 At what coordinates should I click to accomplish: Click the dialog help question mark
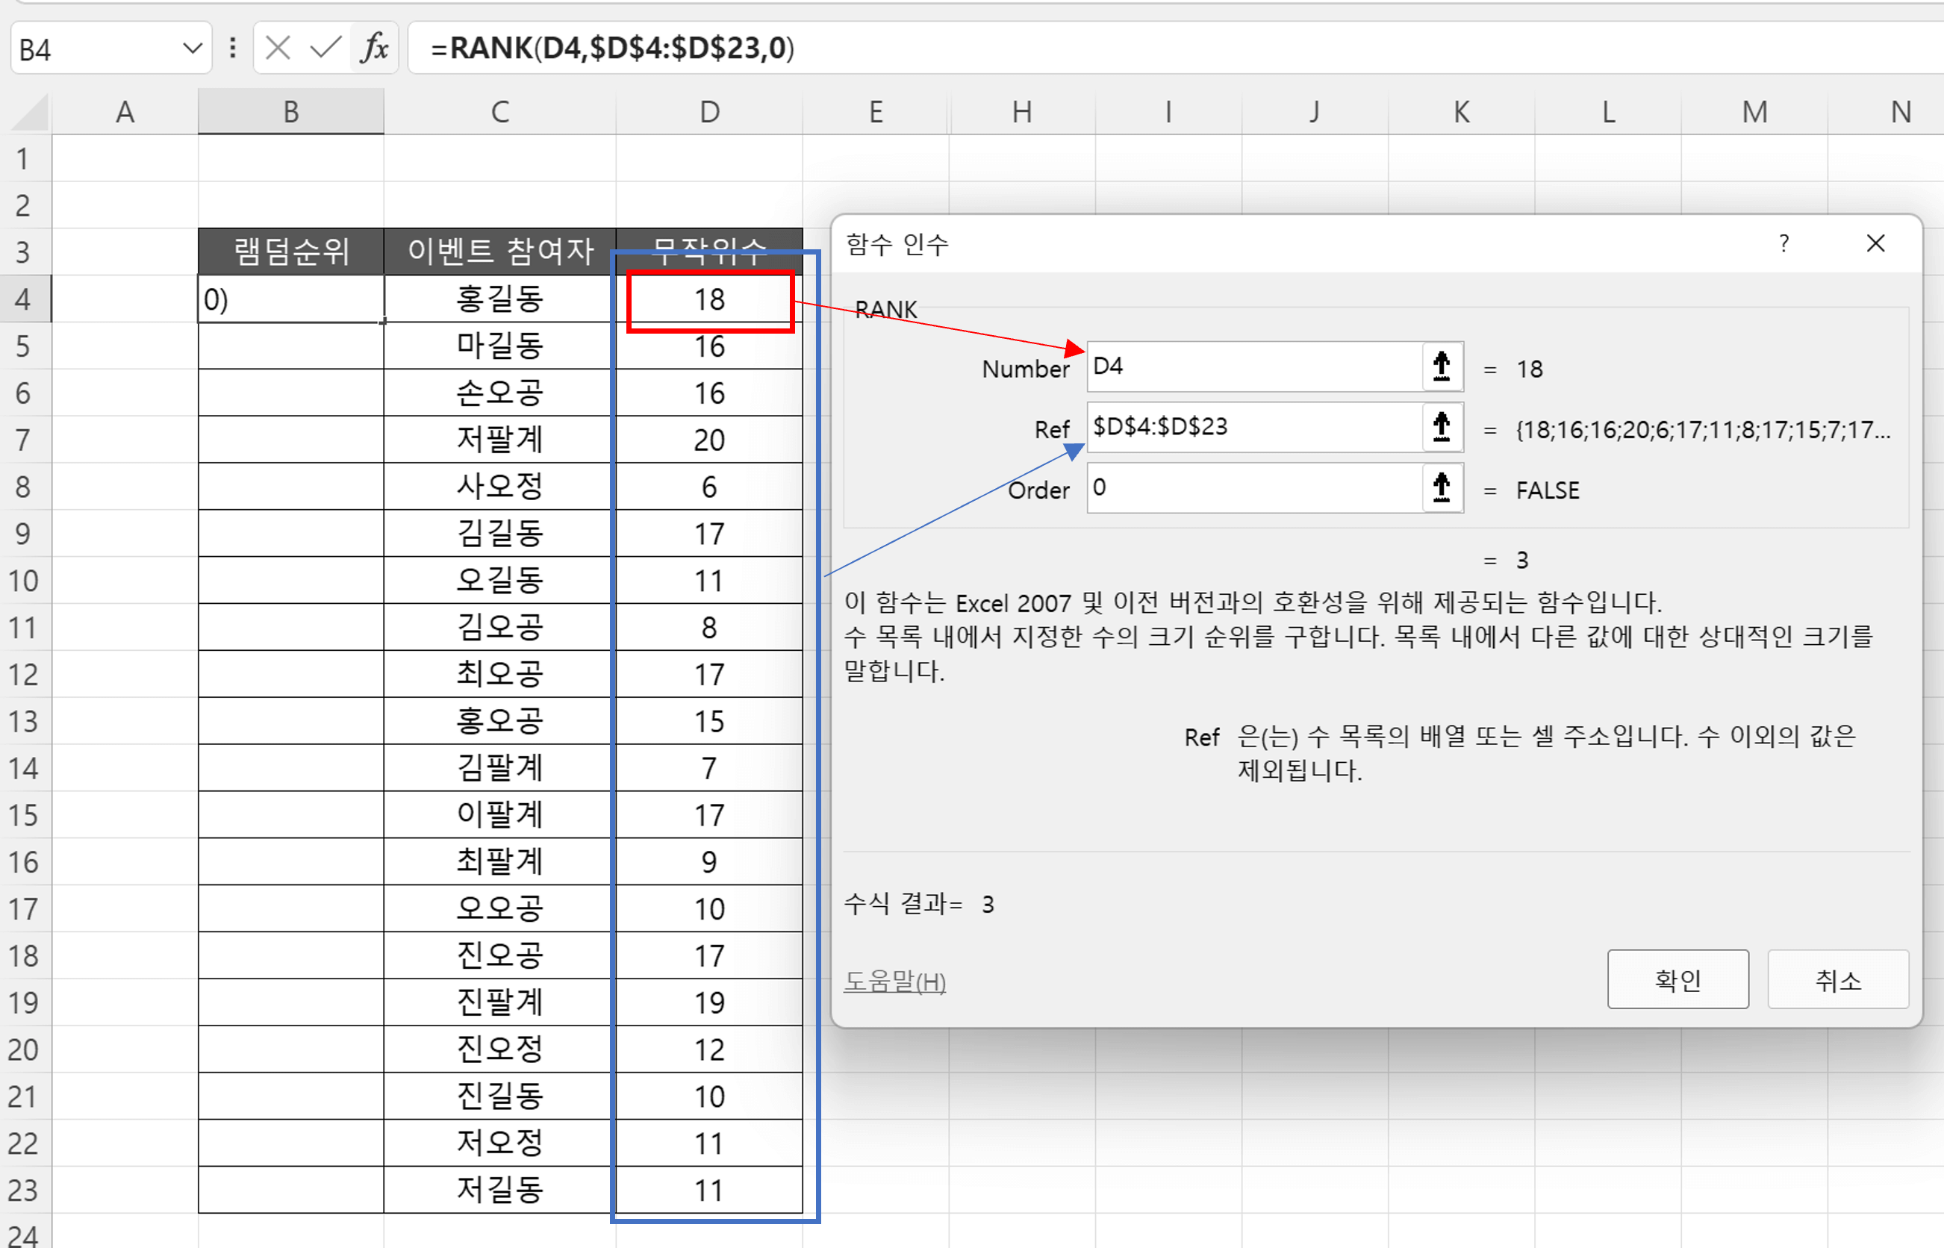[1783, 243]
